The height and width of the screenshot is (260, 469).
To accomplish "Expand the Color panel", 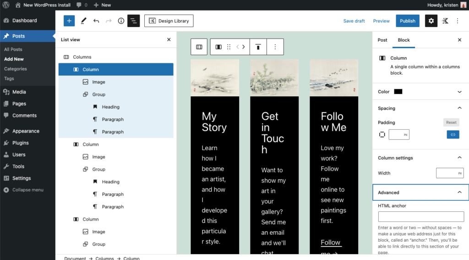I will click(x=459, y=92).
